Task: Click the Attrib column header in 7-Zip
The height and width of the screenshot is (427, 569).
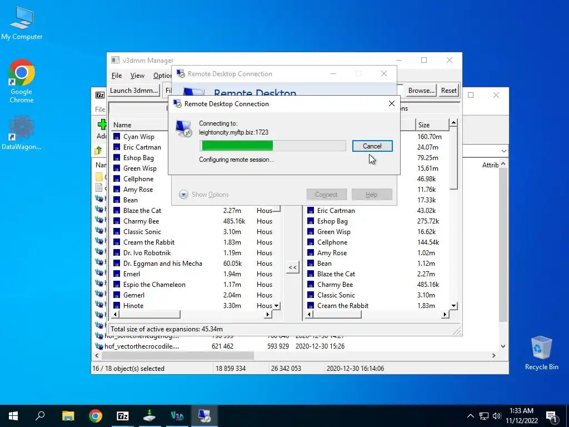Action: click(490, 165)
